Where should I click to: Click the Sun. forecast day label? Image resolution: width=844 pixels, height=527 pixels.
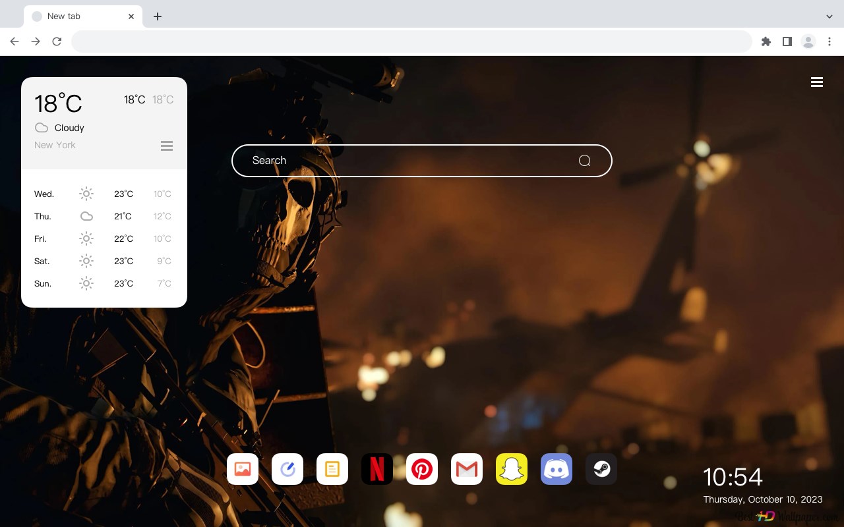(x=43, y=283)
